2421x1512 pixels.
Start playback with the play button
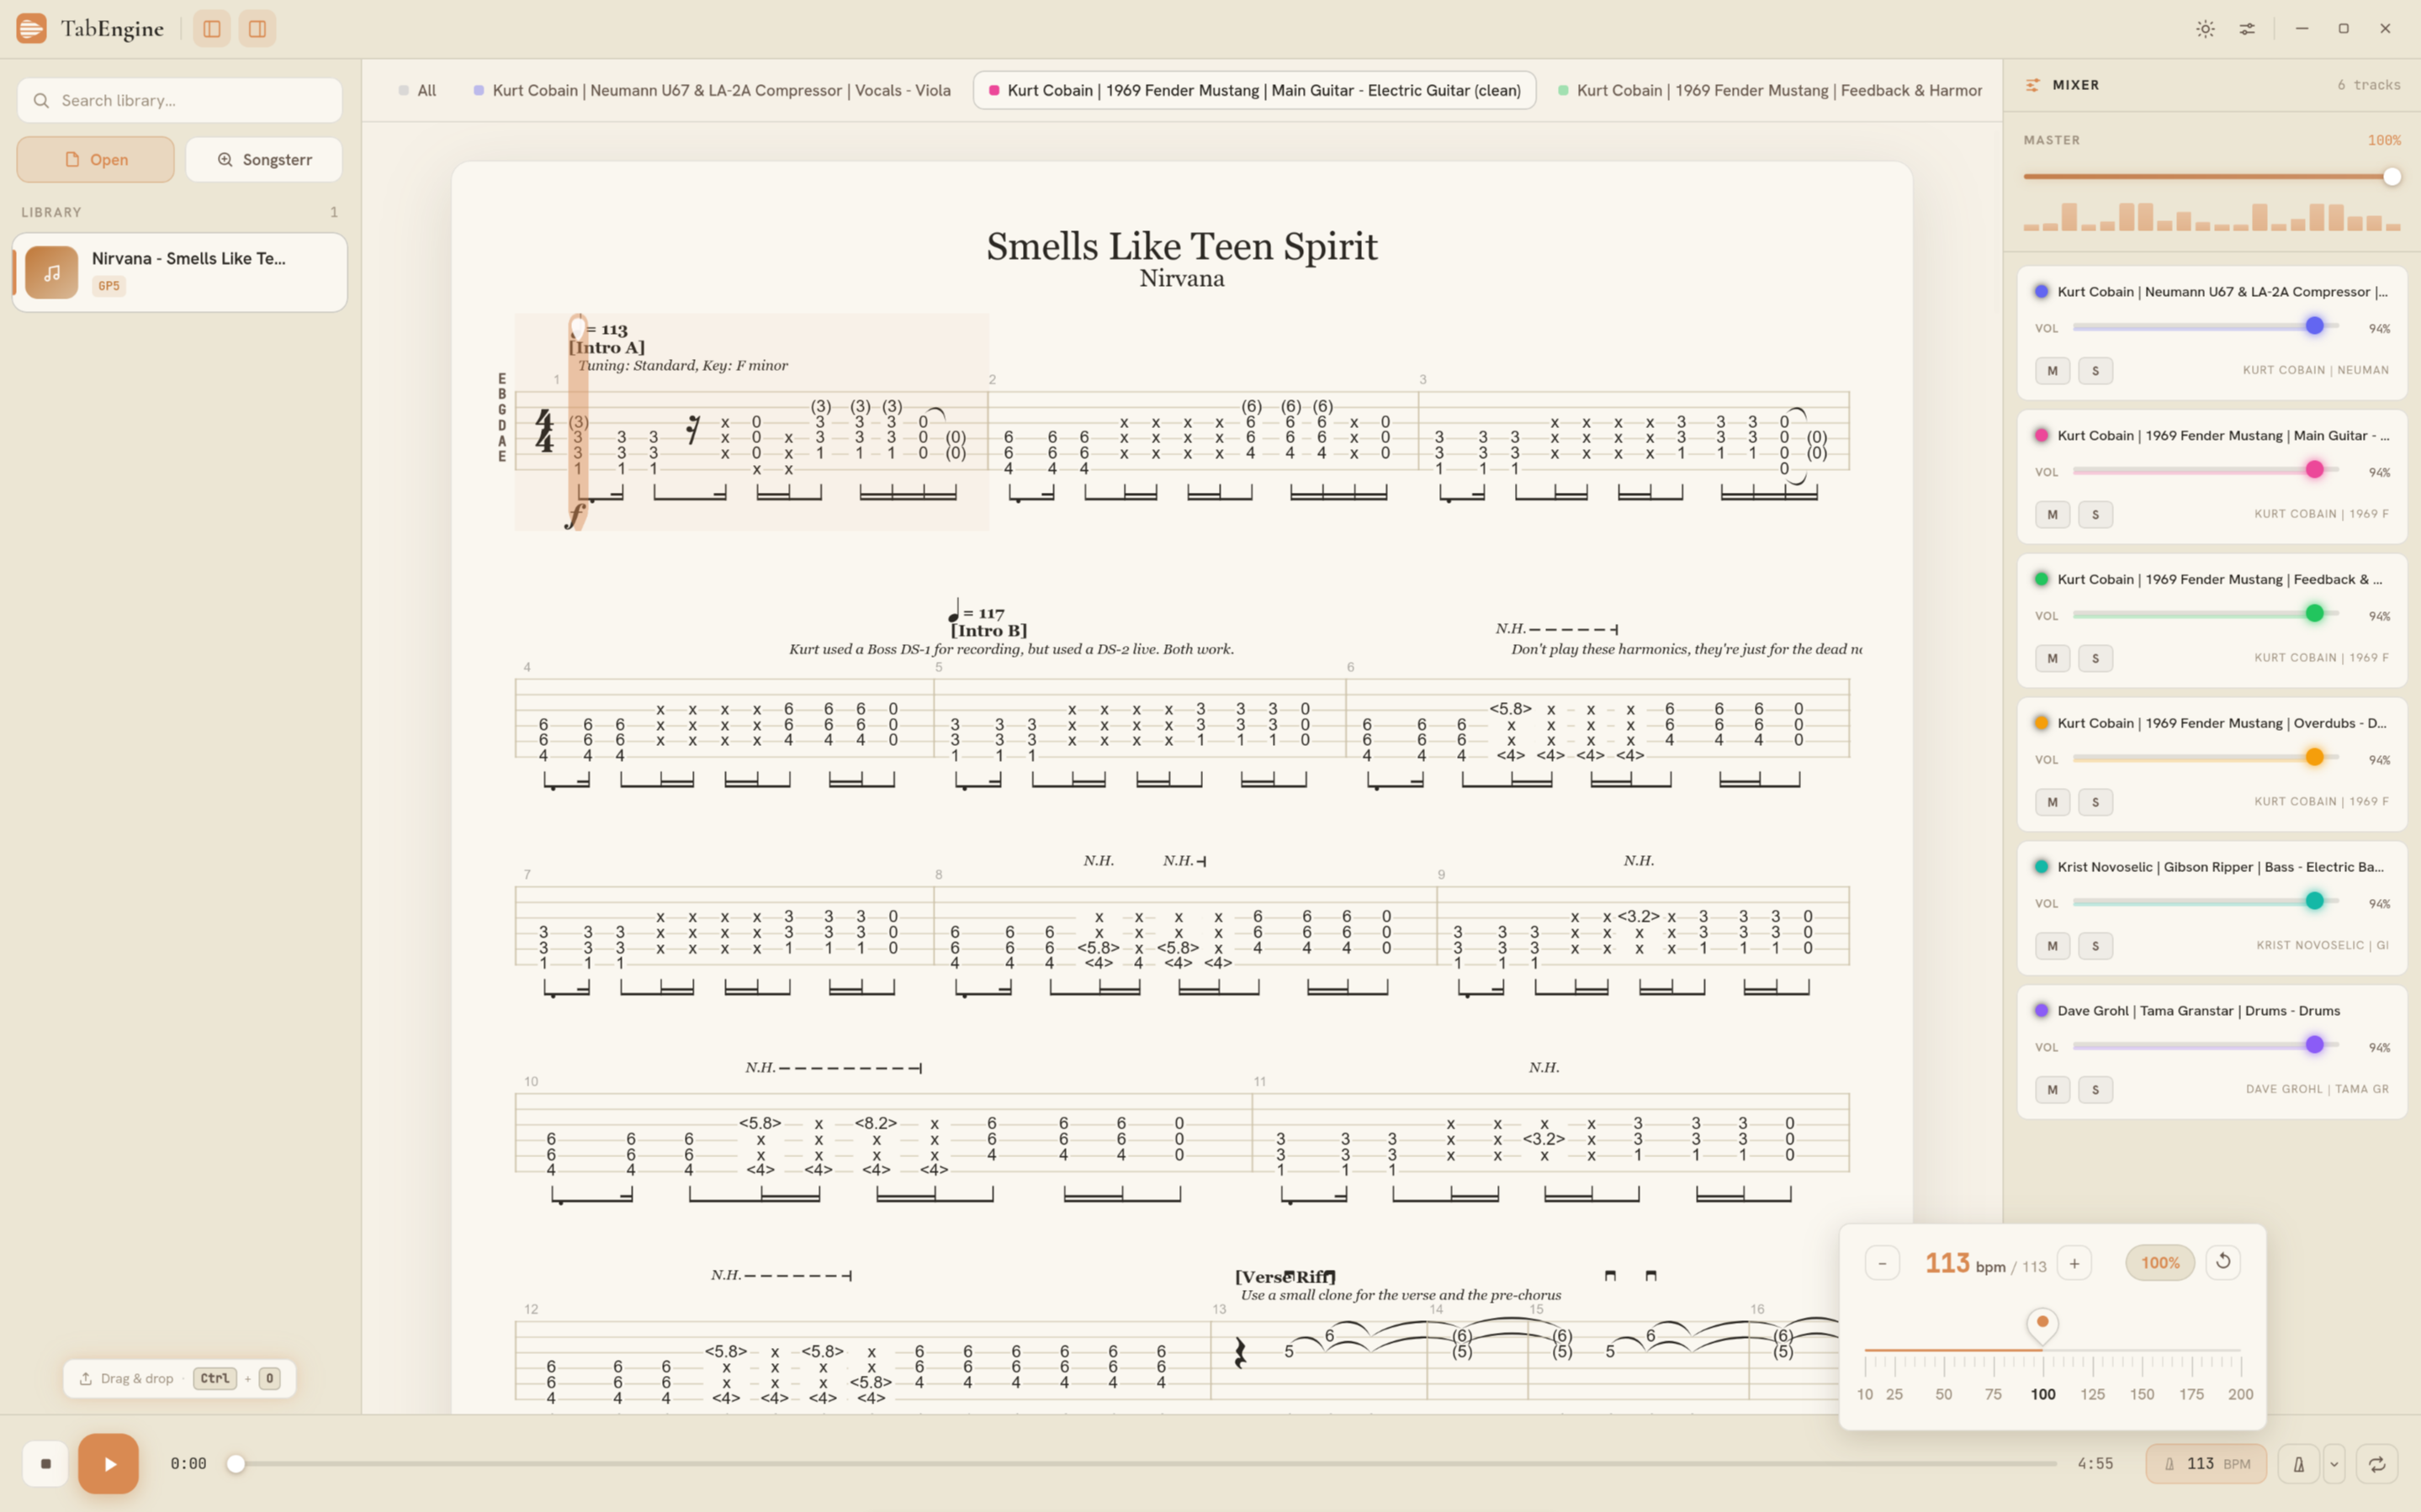(108, 1463)
